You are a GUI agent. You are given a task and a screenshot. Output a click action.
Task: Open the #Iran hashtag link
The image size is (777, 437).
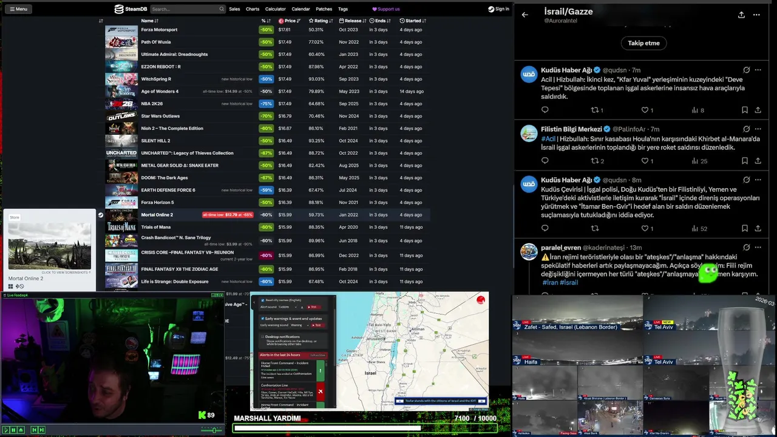550,283
